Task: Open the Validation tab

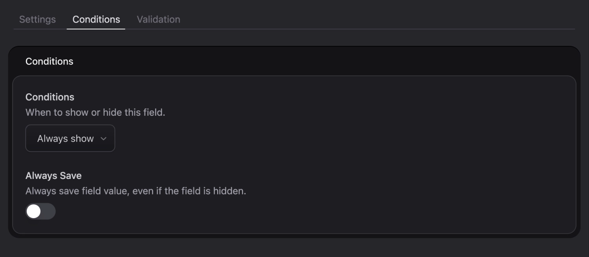Action: (158, 19)
